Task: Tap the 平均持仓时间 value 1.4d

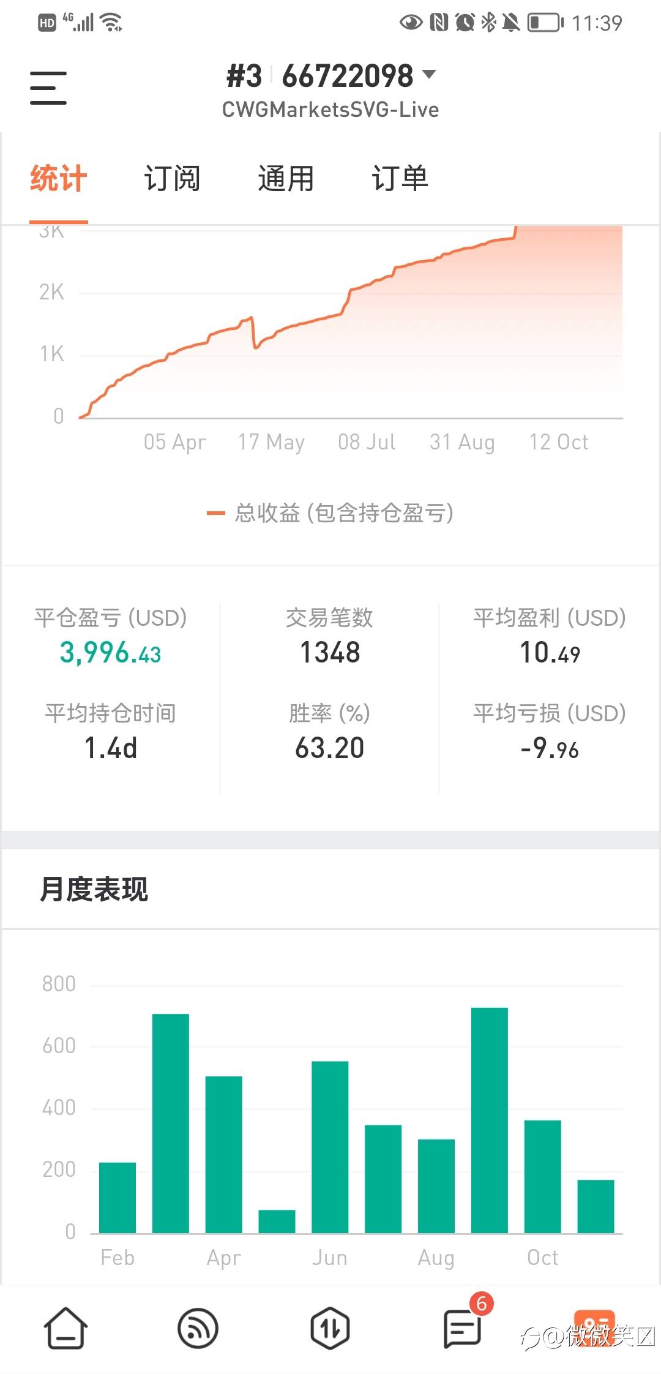Action: [x=111, y=748]
